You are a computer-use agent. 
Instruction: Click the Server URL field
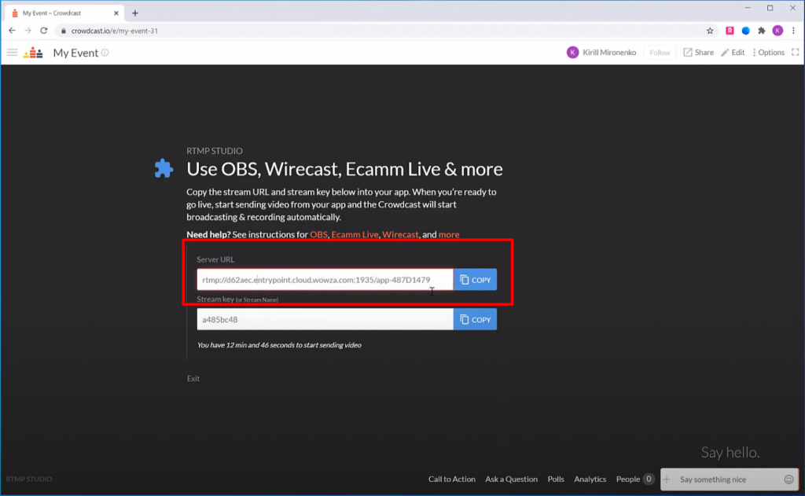[x=325, y=280]
